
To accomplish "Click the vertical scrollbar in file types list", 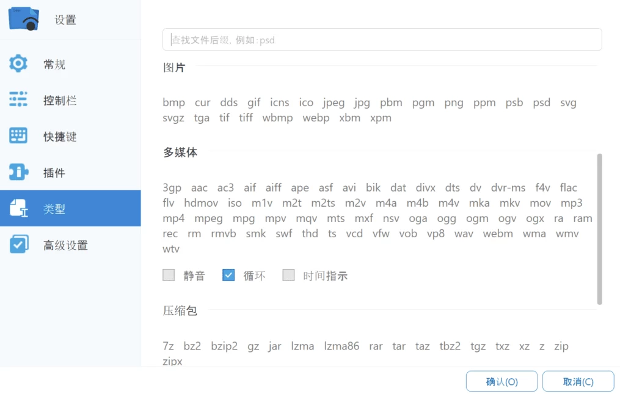I will 599,229.
